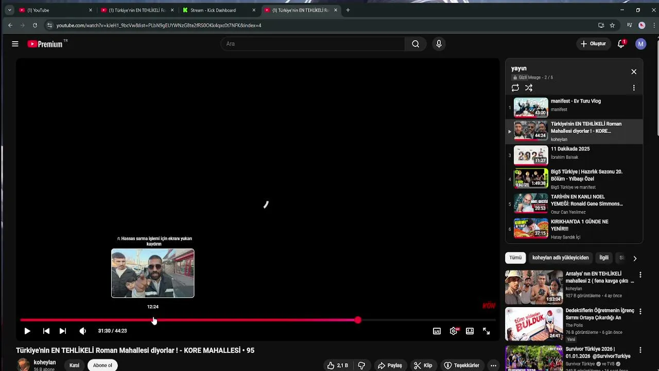Open browser media control icon

(x=629, y=25)
